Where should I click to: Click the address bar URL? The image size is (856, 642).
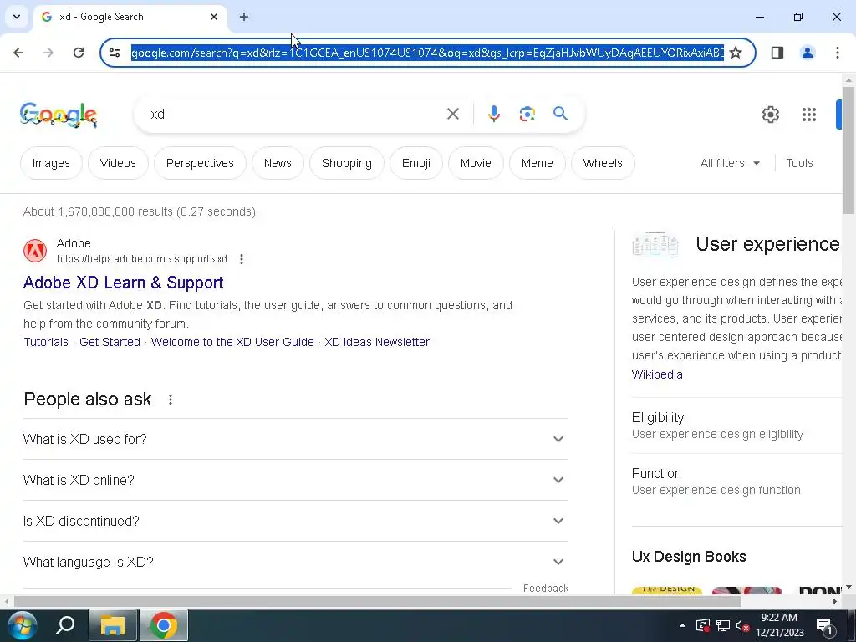pos(427,53)
